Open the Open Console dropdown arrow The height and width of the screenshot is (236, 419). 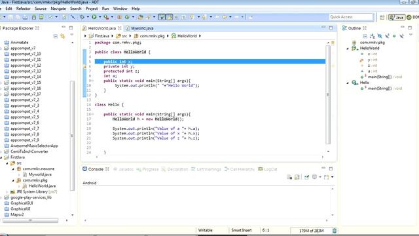(x=333, y=177)
